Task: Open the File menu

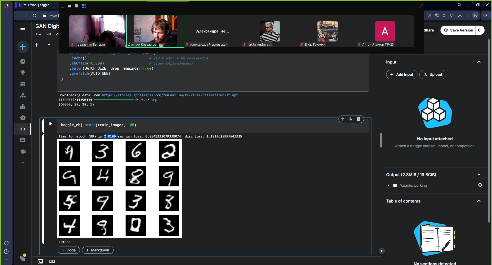Action: (x=38, y=34)
